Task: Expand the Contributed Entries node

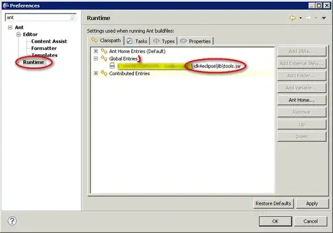Action: click(96, 73)
